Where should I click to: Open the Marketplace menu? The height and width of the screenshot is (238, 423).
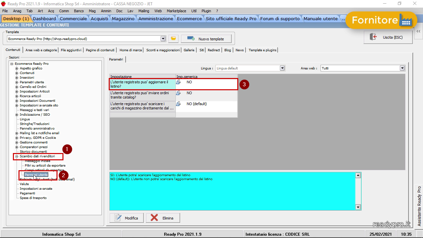pyautogui.click(x=176, y=11)
